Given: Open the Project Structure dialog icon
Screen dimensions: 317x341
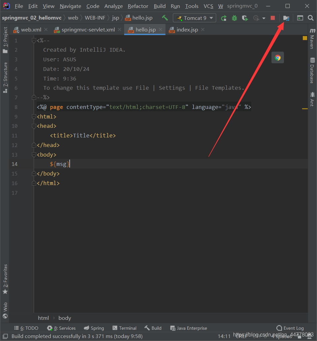Looking at the screenshot, I should point(286,18).
